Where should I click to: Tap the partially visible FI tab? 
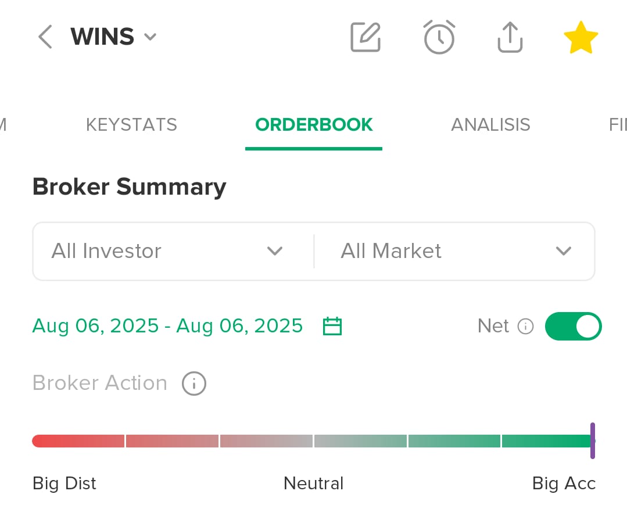(618, 125)
